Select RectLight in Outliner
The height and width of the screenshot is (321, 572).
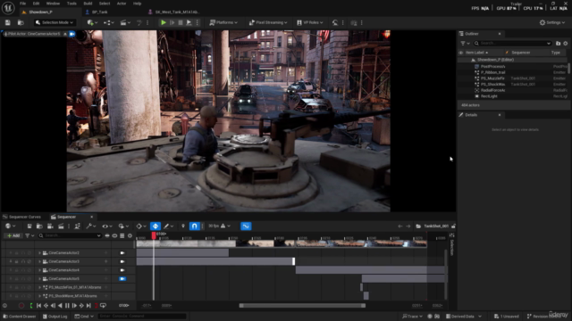tap(513, 96)
